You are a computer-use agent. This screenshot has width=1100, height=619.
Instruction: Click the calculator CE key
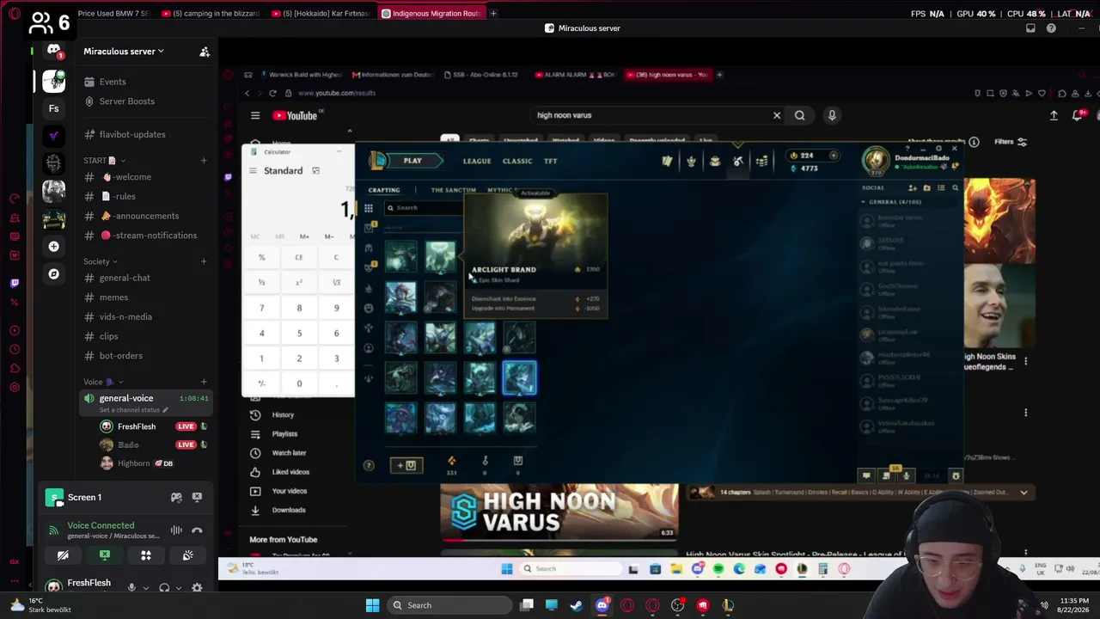(299, 257)
